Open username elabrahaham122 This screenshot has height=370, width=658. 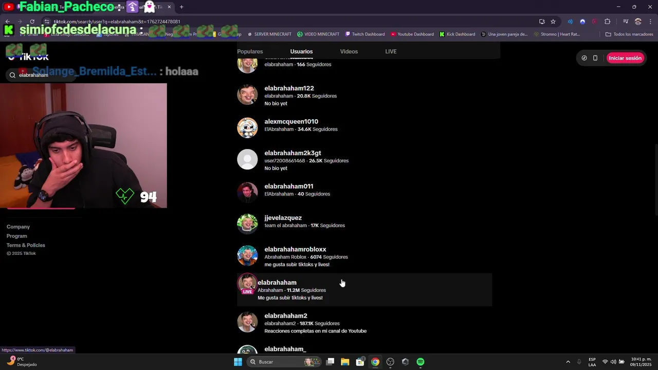[289, 88]
